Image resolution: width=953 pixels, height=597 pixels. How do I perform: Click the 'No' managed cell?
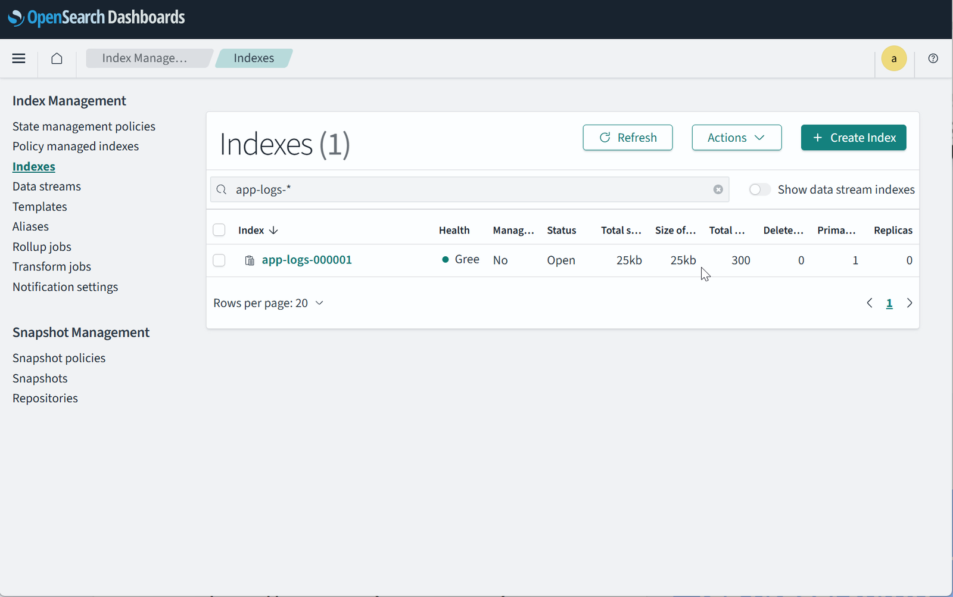coord(500,260)
